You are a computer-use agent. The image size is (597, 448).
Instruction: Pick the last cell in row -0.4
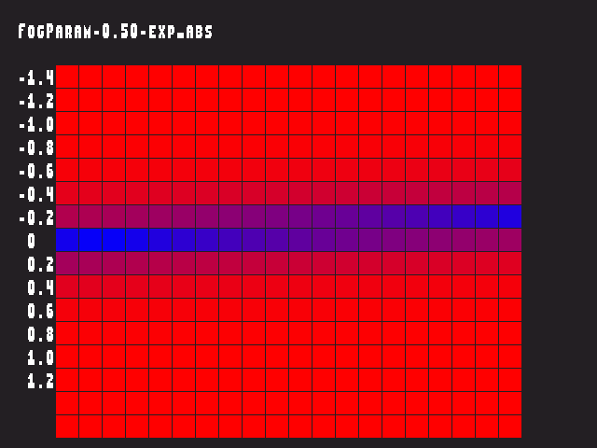(510, 193)
